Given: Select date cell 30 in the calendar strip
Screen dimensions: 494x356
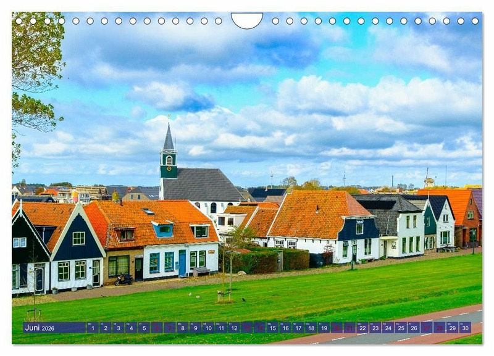Looking at the screenshot, I should click(x=466, y=328).
